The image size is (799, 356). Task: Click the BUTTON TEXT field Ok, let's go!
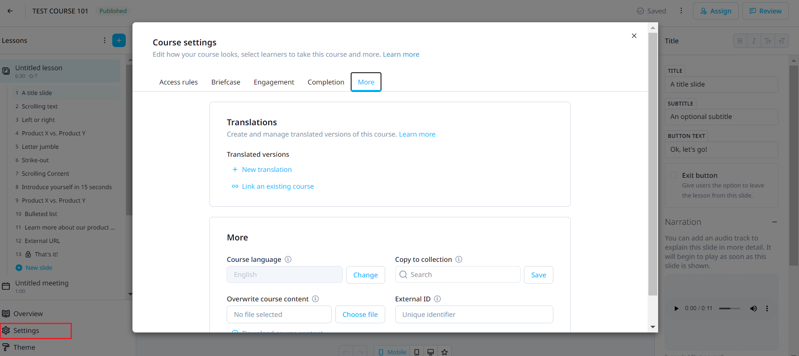[x=722, y=150]
